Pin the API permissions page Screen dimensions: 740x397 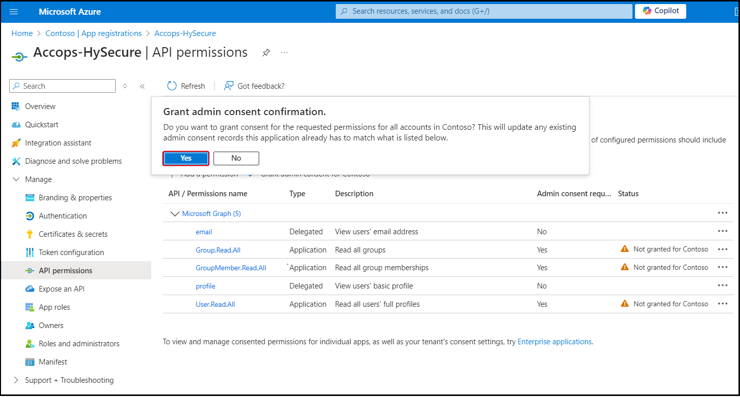click(x=266, y=53)
